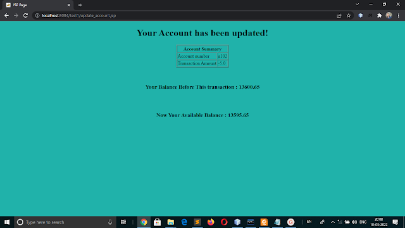Open File Explorer from the taskbar
Viewport: 405px width, 228px height.
click(171, 222)
